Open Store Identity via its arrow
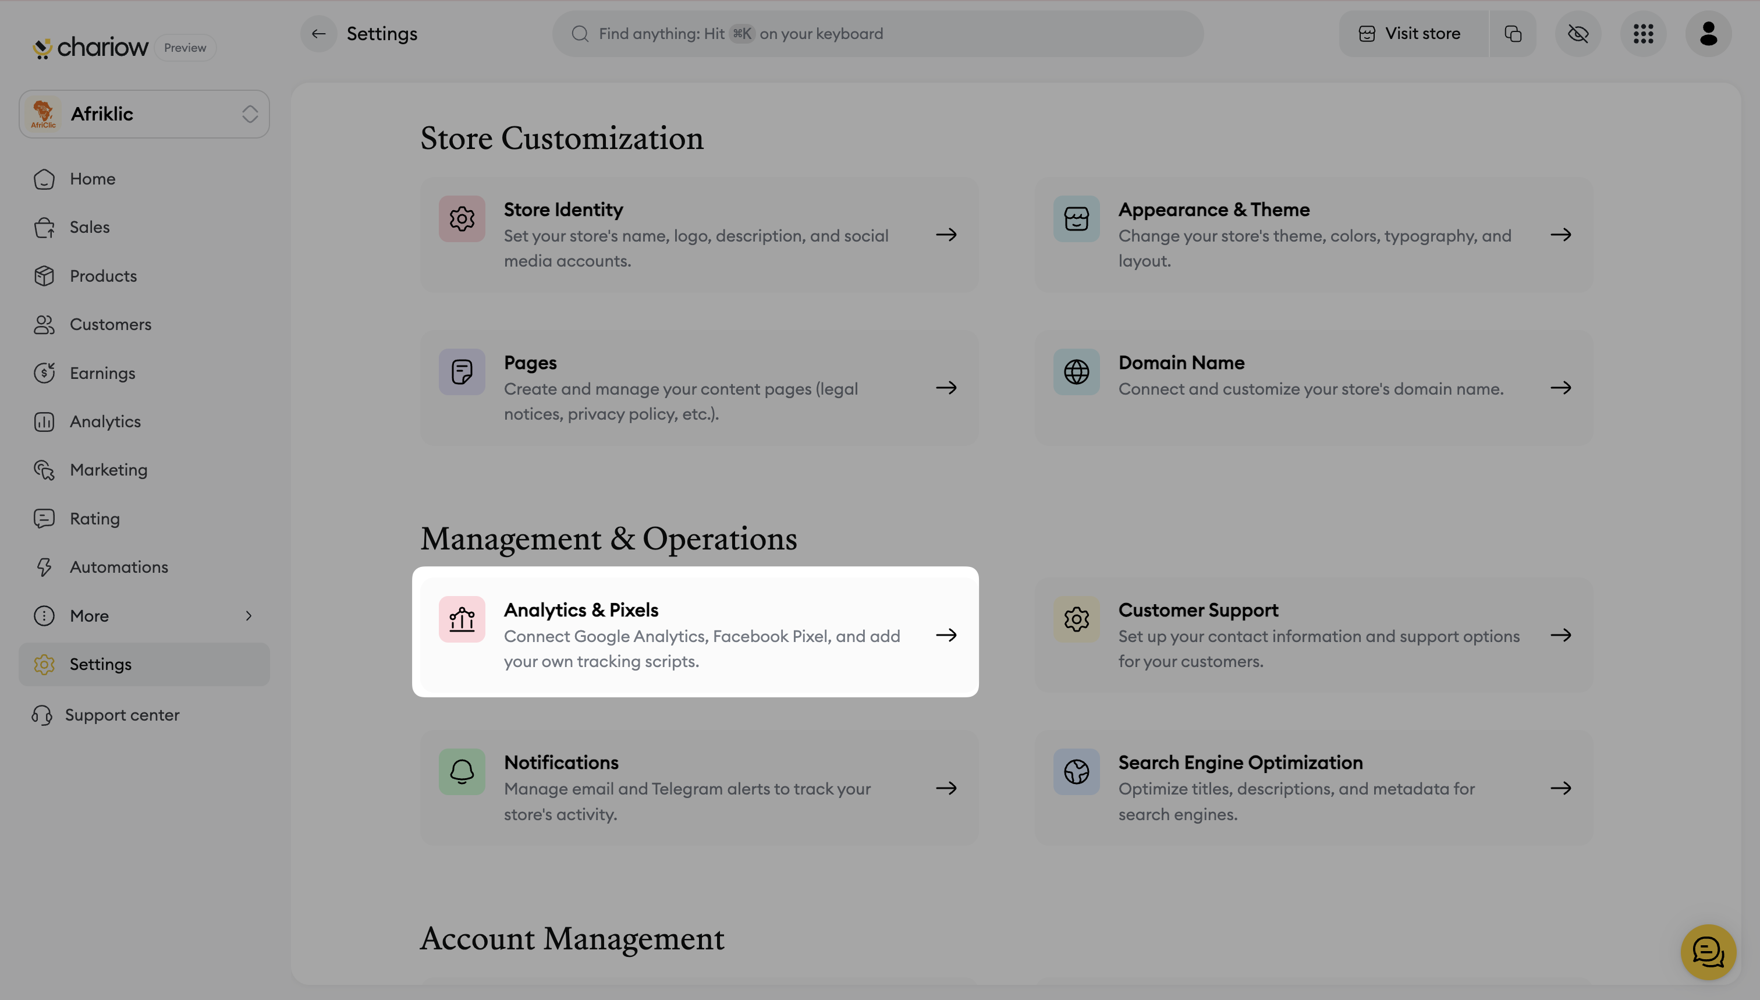The image size is (1760, 1000). tap(946, 235)
